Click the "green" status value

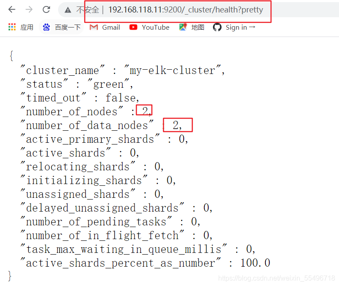[x=108, y=84]
